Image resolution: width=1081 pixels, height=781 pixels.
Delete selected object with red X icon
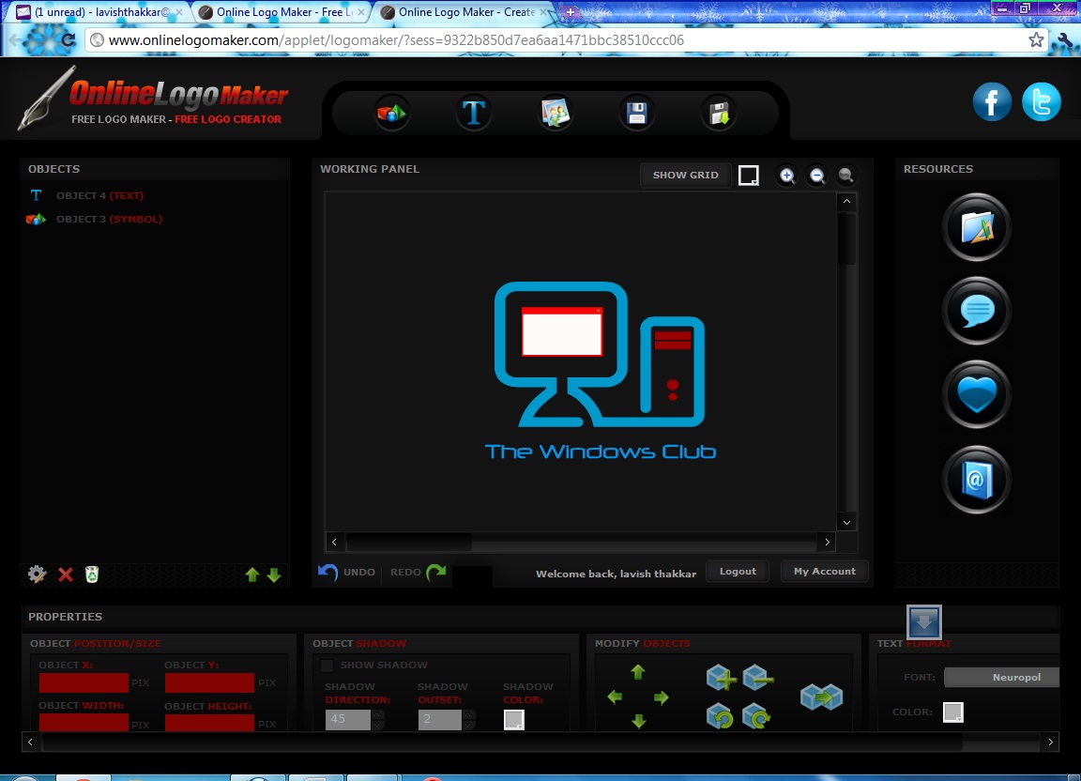65,574
